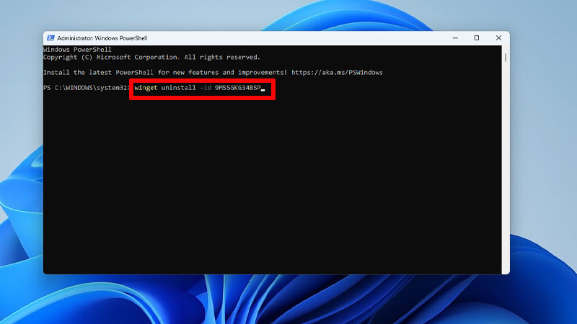Click the 'PS C:\WINDOWS\system32>' prompt text
The image size is (577, 324).
tap(86, 88)
